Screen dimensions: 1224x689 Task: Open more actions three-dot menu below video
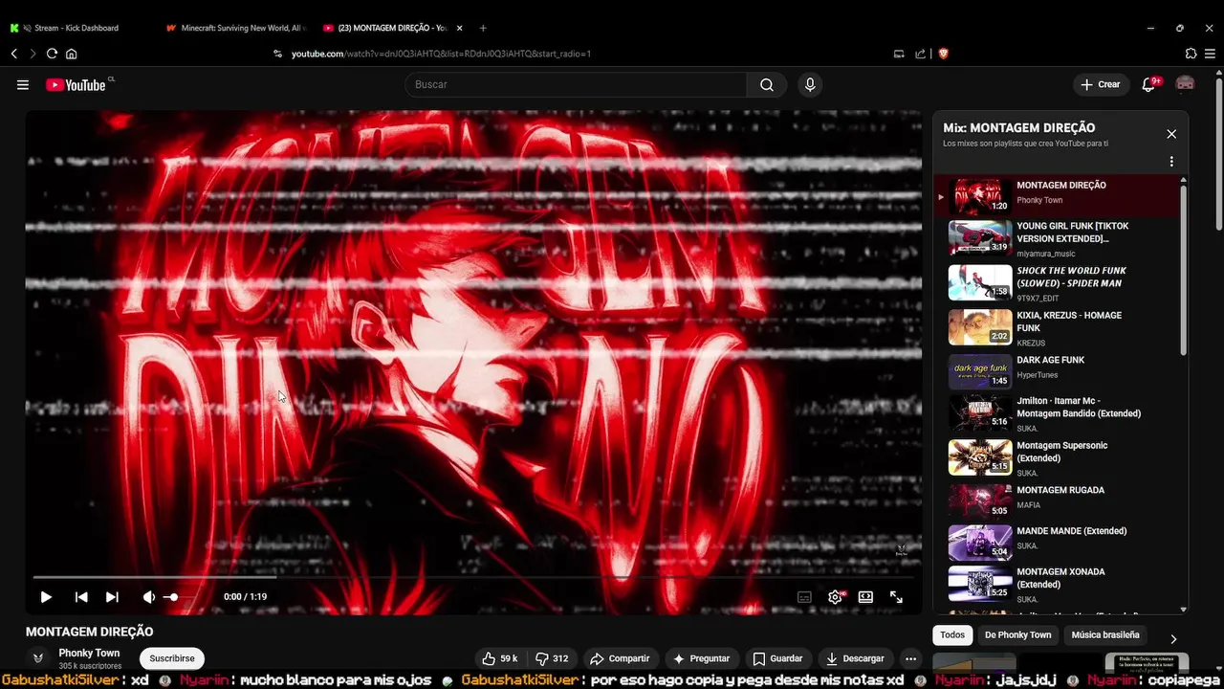click(x=910, y=658)
